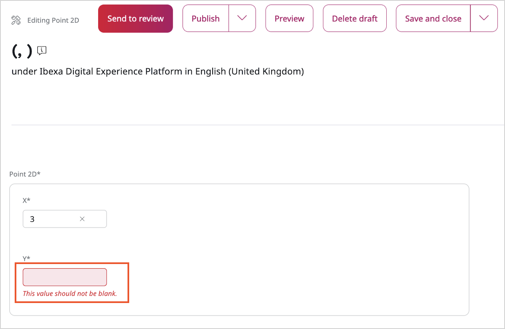Click the Point 2D* field label
This screenshot has height=329, width=505.
click(25, 174)
